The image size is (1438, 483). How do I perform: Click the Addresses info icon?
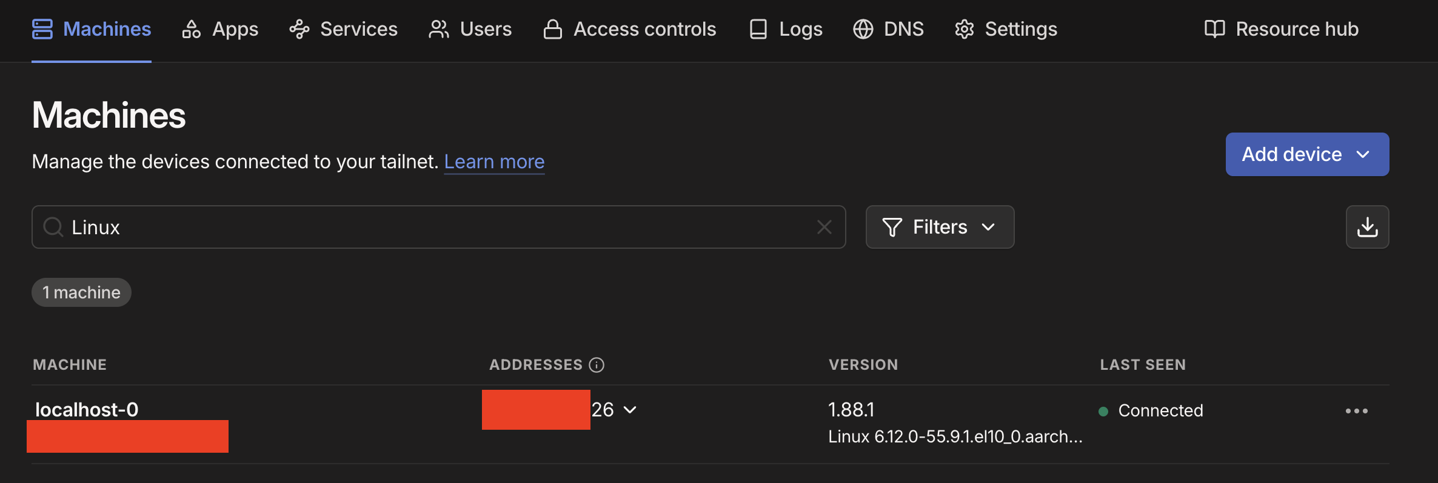[597, 364]
